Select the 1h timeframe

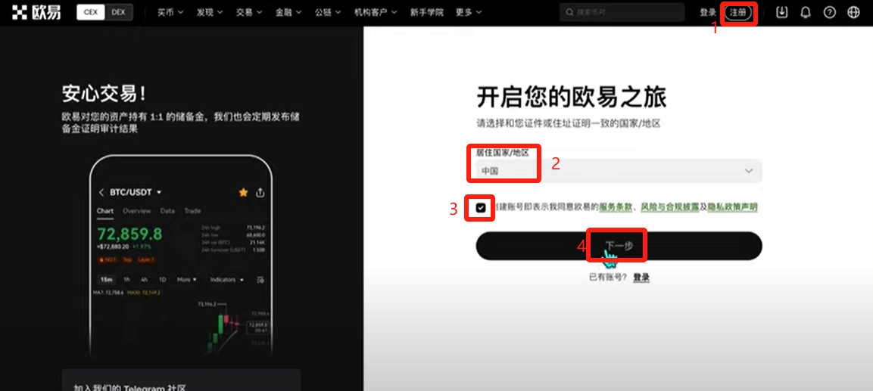pos(127,280)
